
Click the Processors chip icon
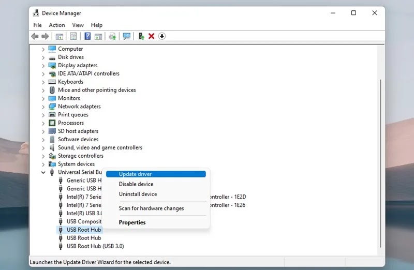coord(52,123)
